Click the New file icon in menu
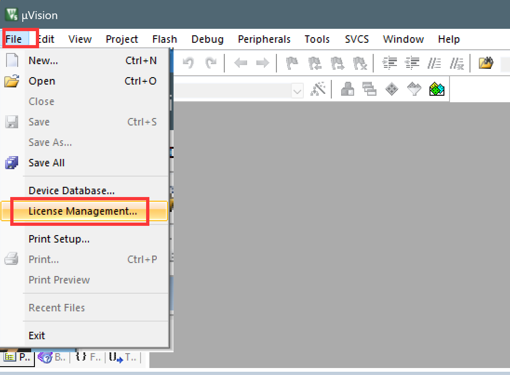 coord(12,60)
